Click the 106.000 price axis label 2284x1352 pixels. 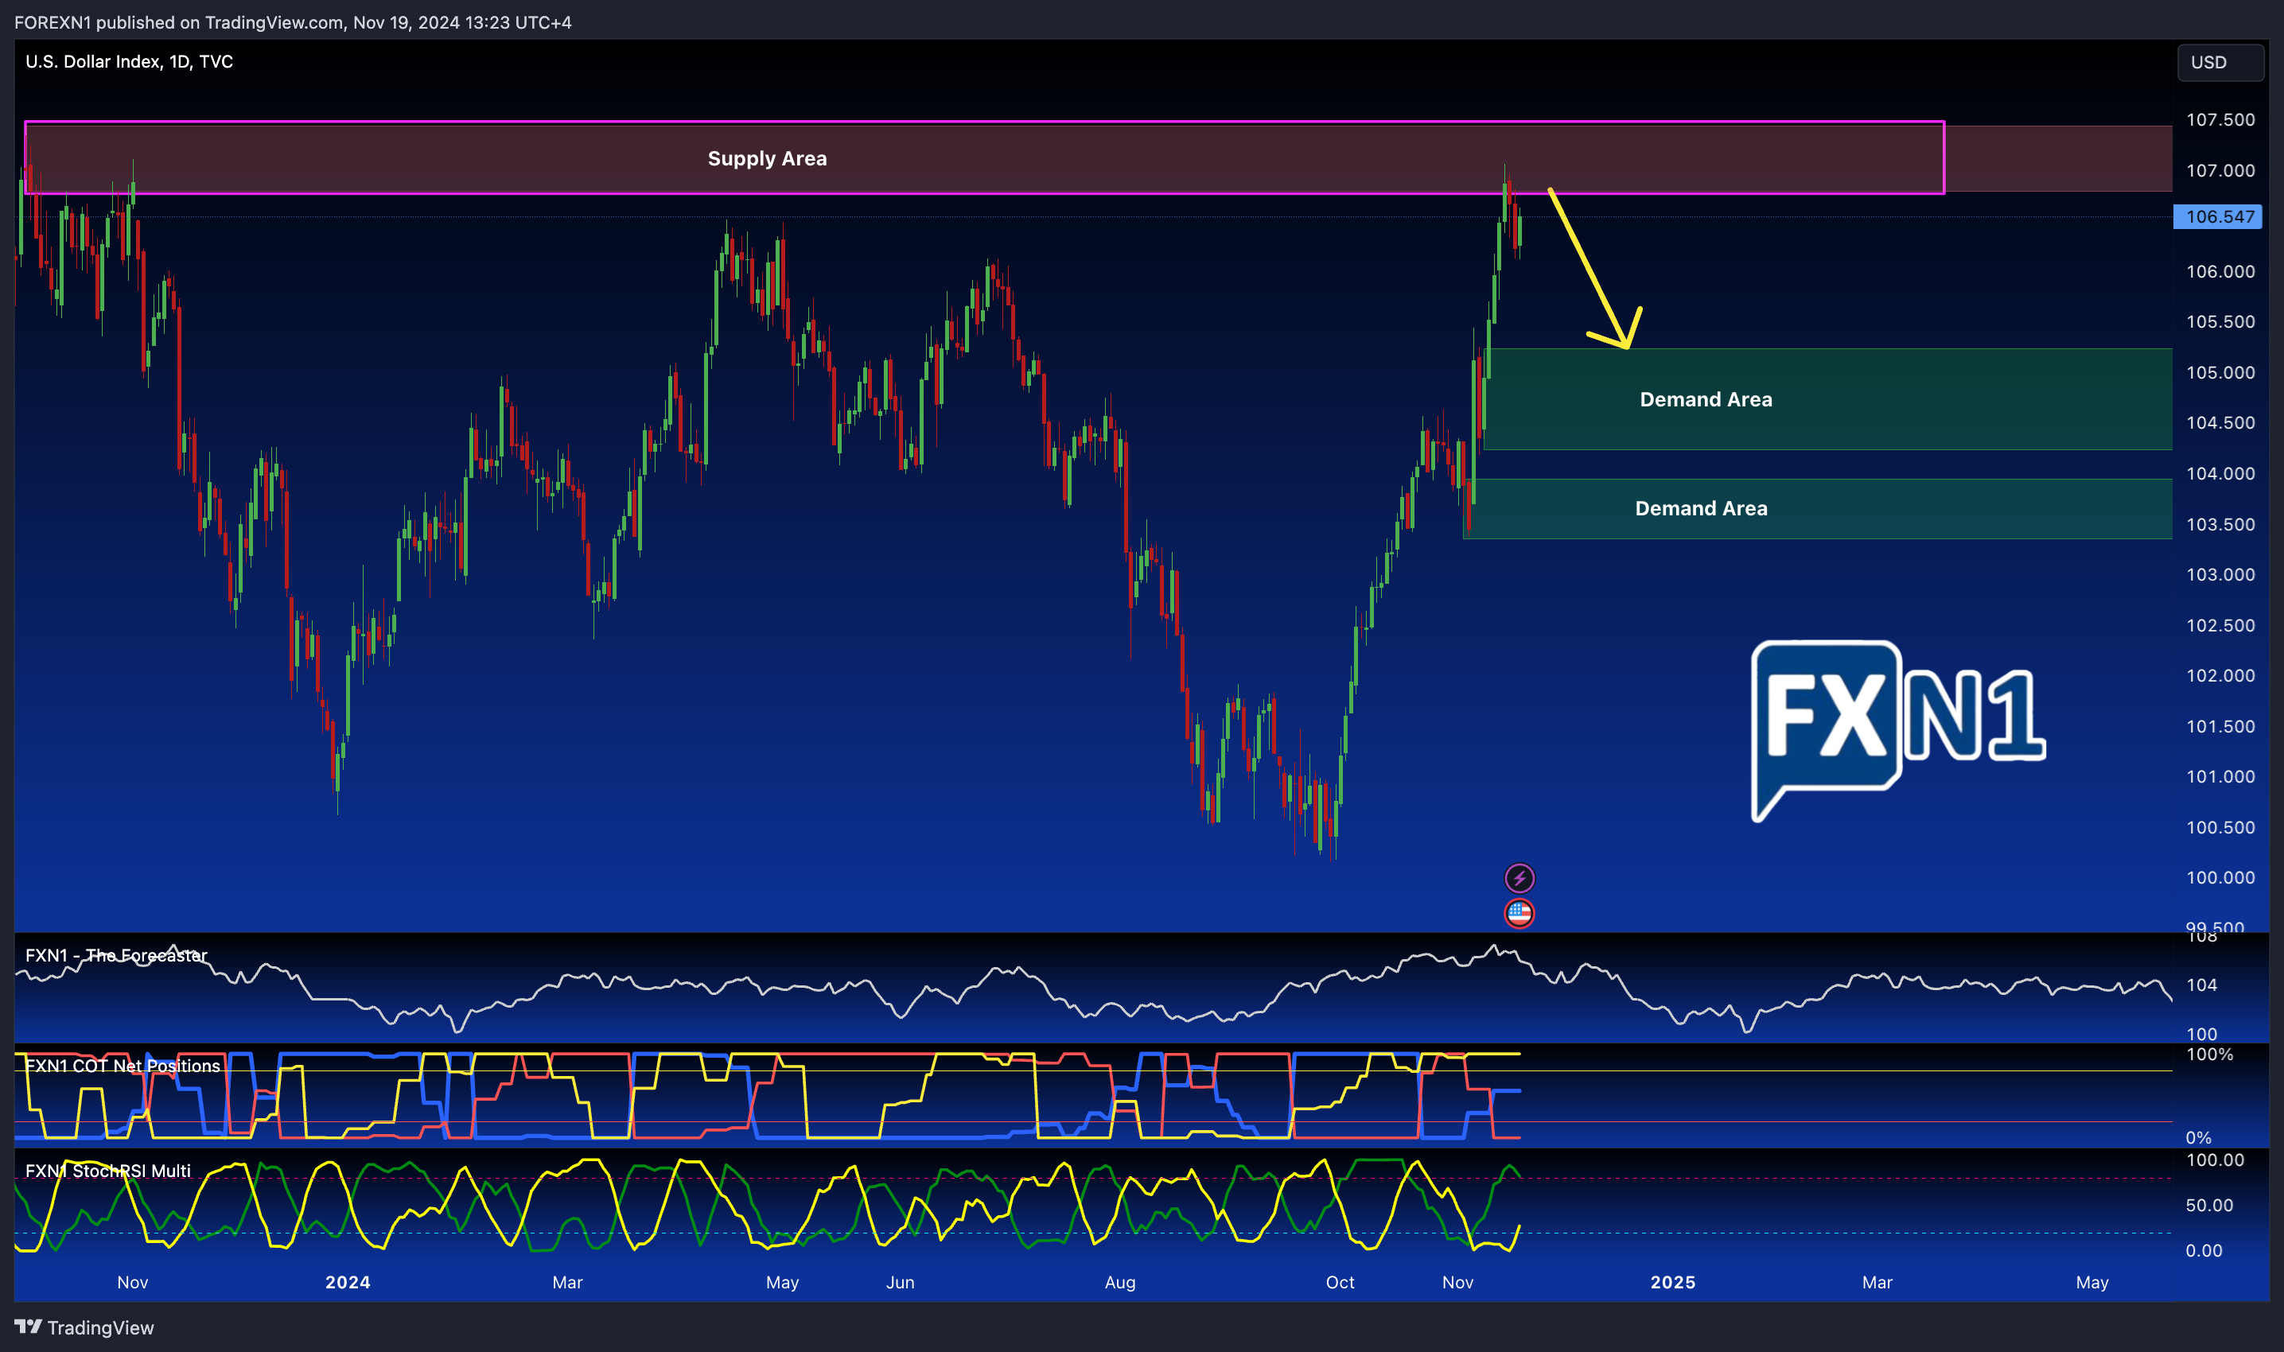click(2220, 271)
